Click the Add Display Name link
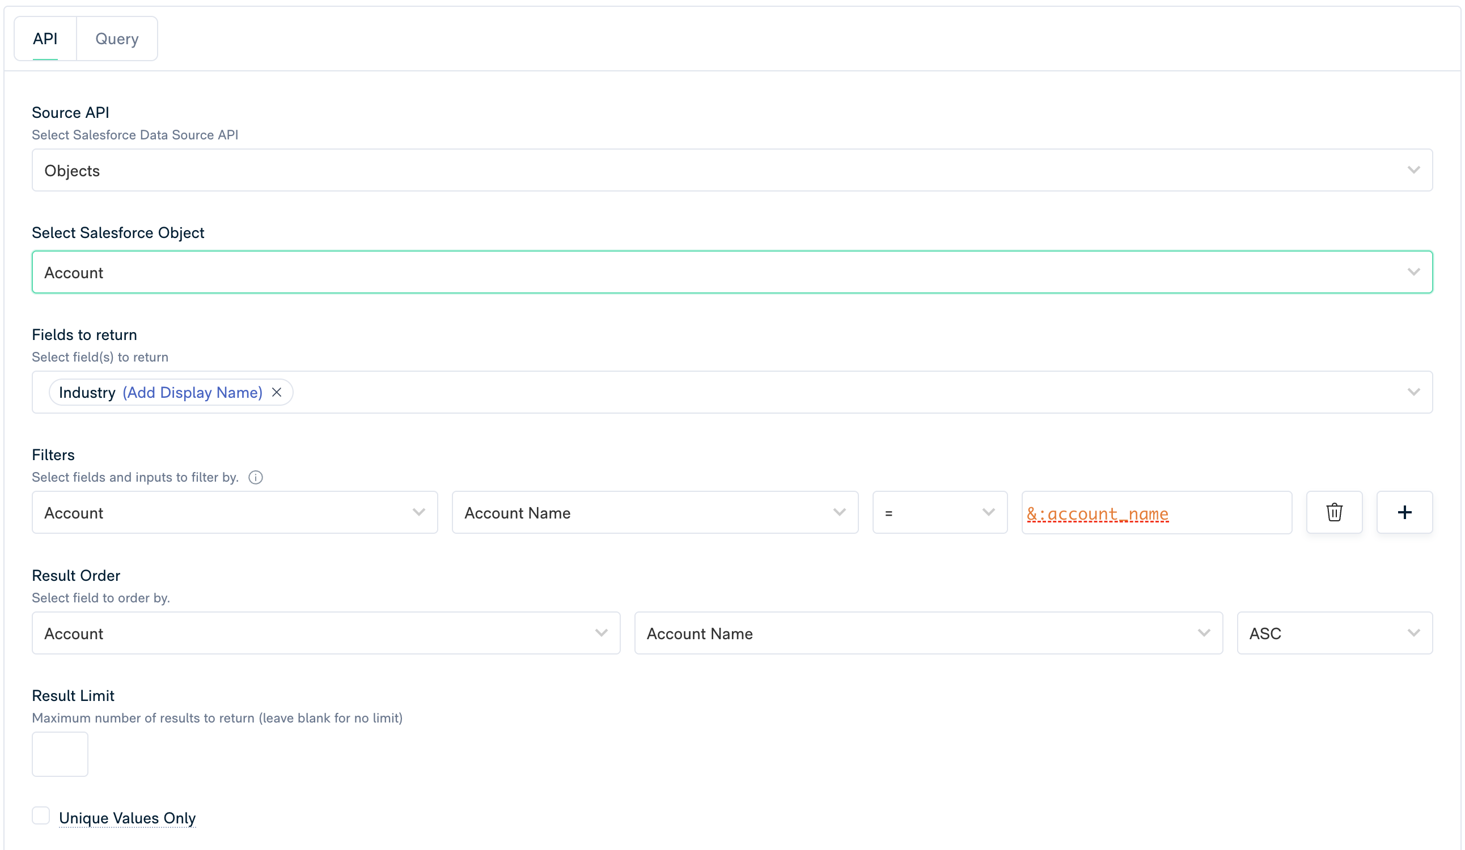This screenshot has width=1465, height=850. coord(192,393)
